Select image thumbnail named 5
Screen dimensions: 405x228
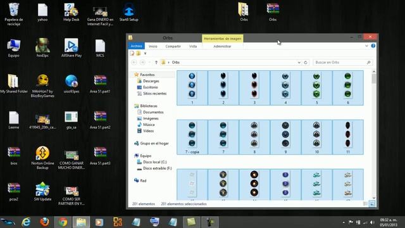[x=316, y=88]
